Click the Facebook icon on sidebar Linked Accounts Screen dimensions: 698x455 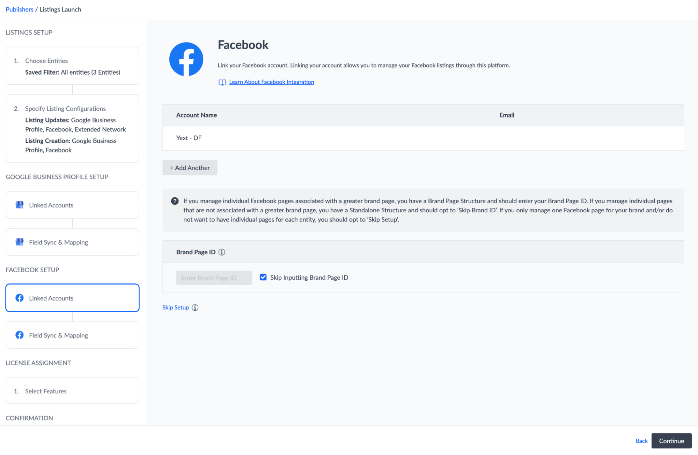click(20, 298)
